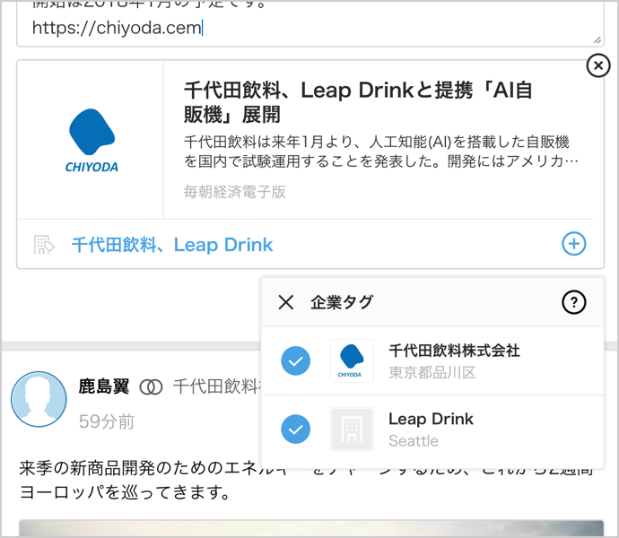Click the 毎朝経済電子版 source label

tap(234, 192)
